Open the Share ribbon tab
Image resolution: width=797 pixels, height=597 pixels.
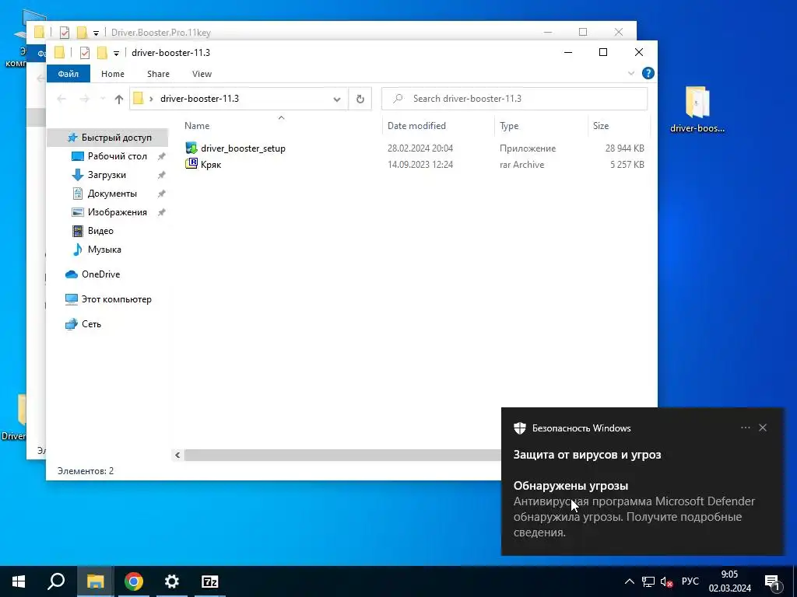point(158,74)
